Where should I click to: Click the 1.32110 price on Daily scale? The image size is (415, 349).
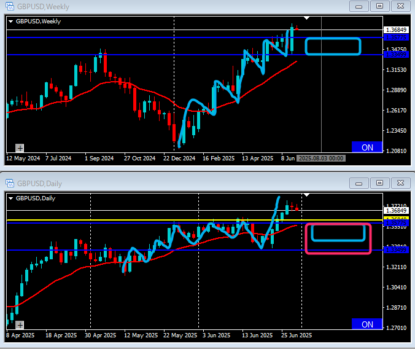point(396,267)
